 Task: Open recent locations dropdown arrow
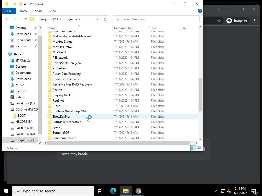pyautogui.click(x=20, y=19)
